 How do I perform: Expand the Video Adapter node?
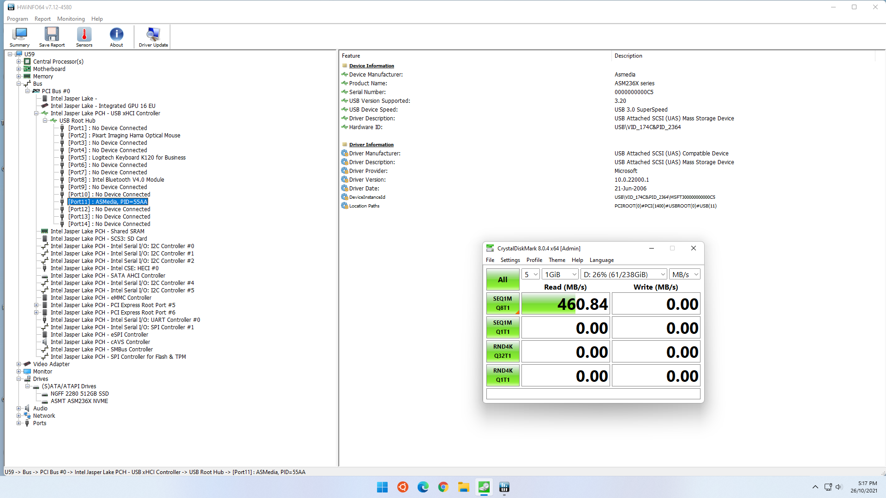(19, 364)
